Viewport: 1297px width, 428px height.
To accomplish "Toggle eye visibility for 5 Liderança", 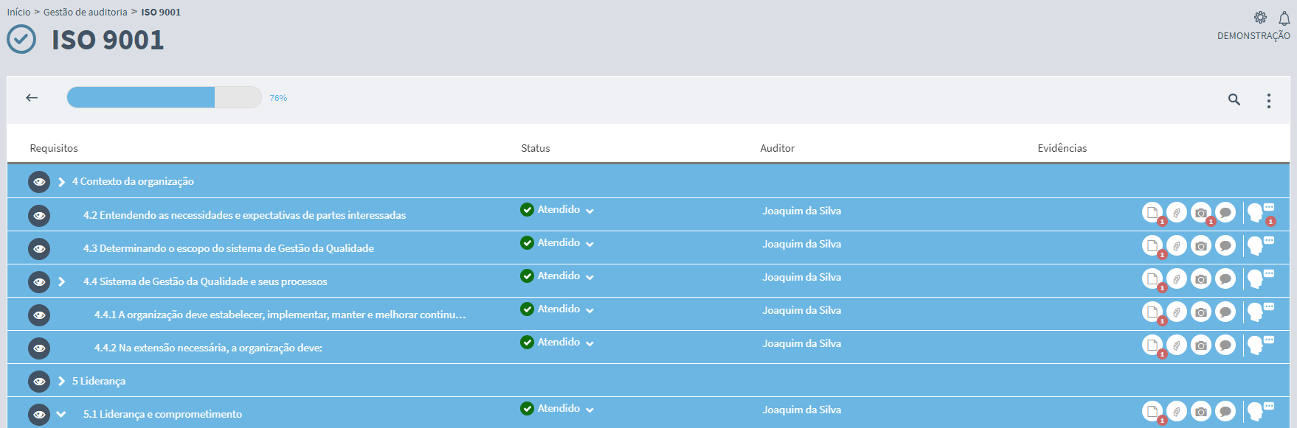I will coord(39,382).
